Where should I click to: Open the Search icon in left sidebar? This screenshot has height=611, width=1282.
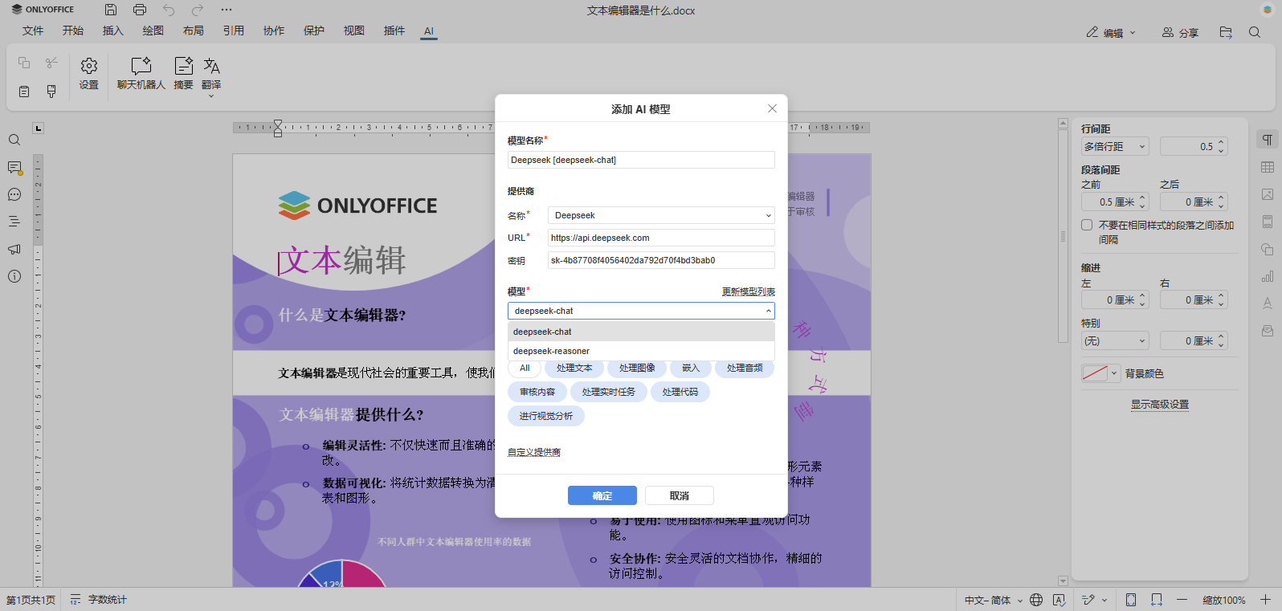coord(14,140)
